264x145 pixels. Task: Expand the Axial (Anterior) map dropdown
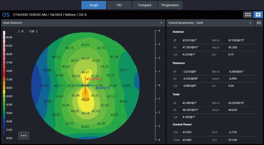(161, 23)
